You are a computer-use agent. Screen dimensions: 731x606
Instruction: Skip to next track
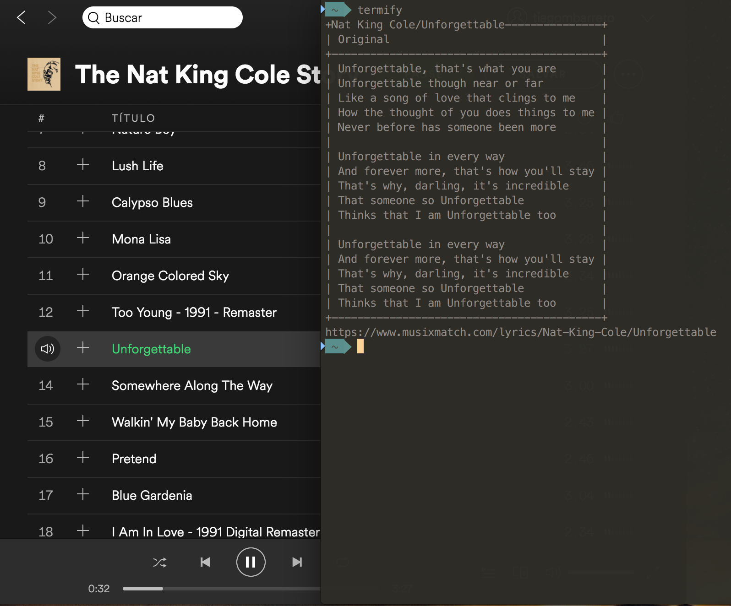tap(297, 562)
